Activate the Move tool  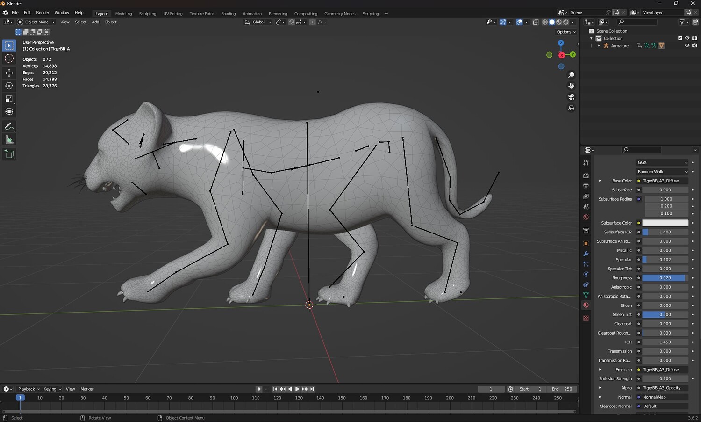pyautogui.click(x=9, y=73)
